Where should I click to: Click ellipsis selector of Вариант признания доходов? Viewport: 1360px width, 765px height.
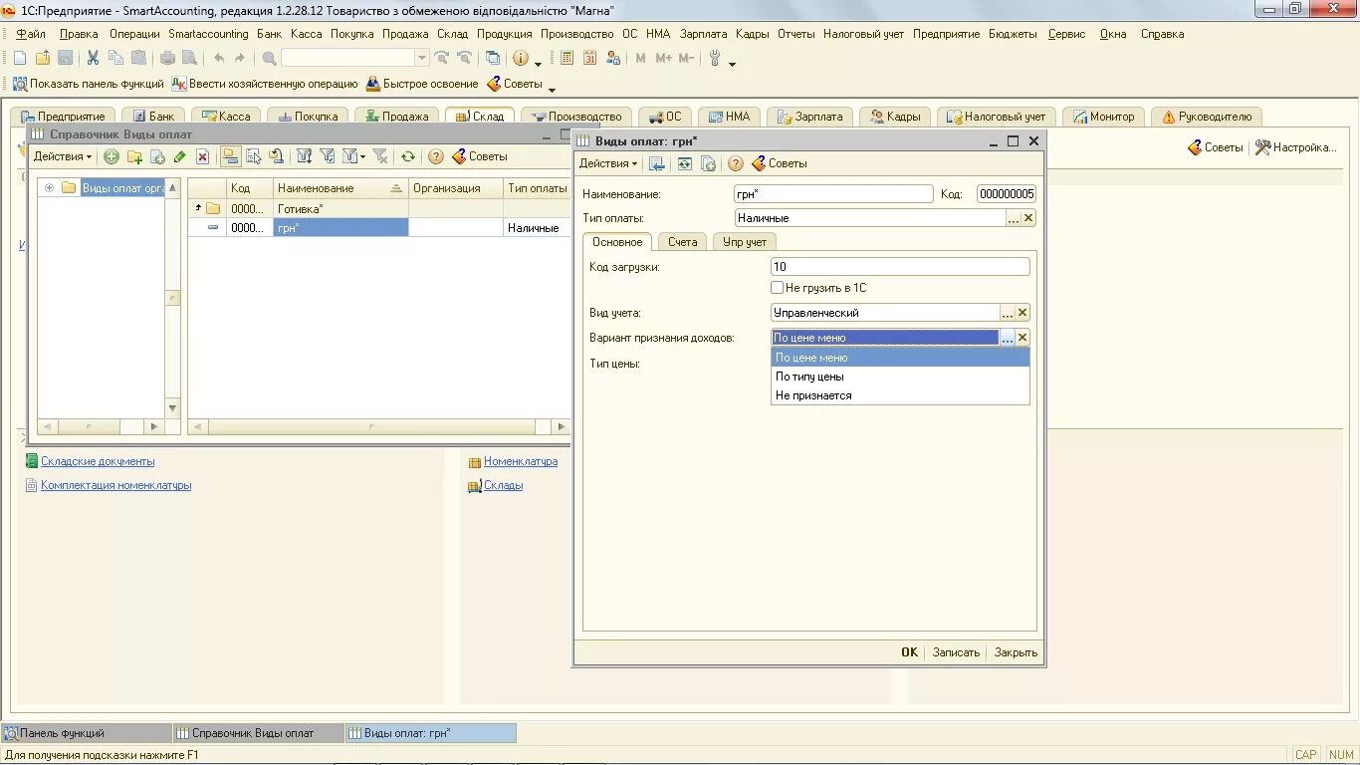point(1008,338)
